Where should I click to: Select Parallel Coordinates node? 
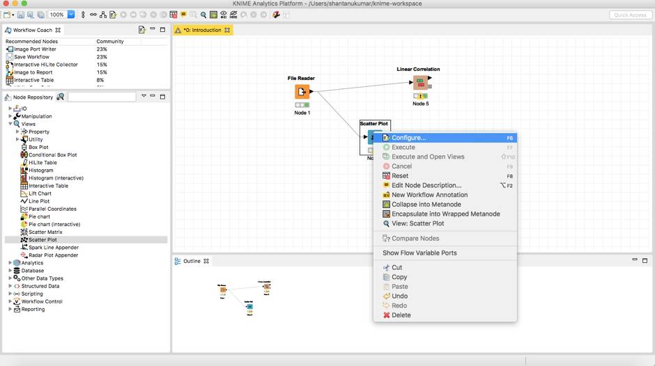(53, 209)
